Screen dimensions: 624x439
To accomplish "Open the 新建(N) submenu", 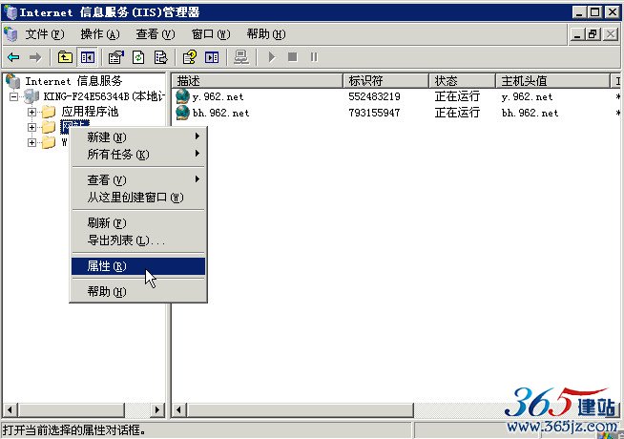I will pyautogui.click(x=138, y=136).
